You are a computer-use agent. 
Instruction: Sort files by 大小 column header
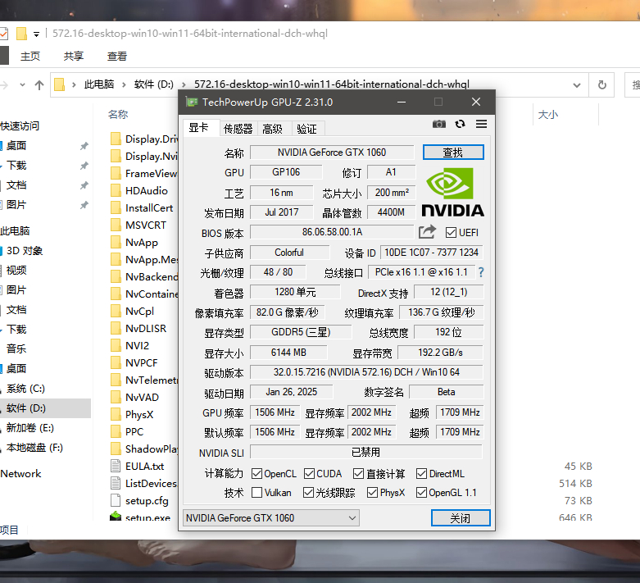tap(547, 115)
